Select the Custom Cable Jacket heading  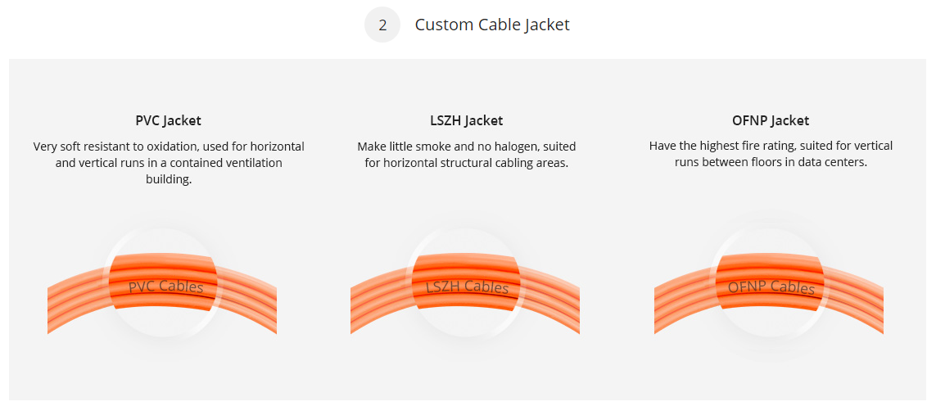[492, 25]
